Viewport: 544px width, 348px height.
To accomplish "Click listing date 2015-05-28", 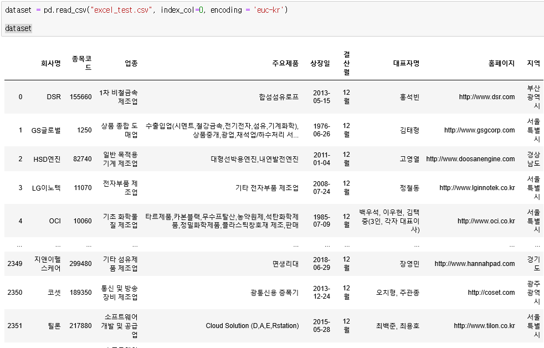I will [x=322, y=326].
